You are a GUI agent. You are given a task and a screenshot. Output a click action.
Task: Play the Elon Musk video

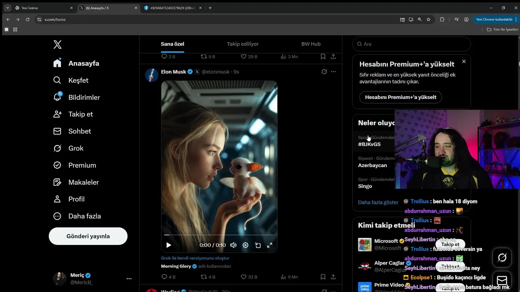[169, 245]
